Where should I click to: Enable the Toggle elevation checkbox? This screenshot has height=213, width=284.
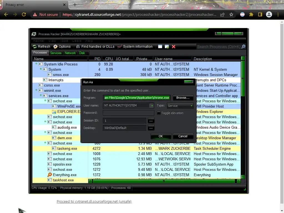159,113
